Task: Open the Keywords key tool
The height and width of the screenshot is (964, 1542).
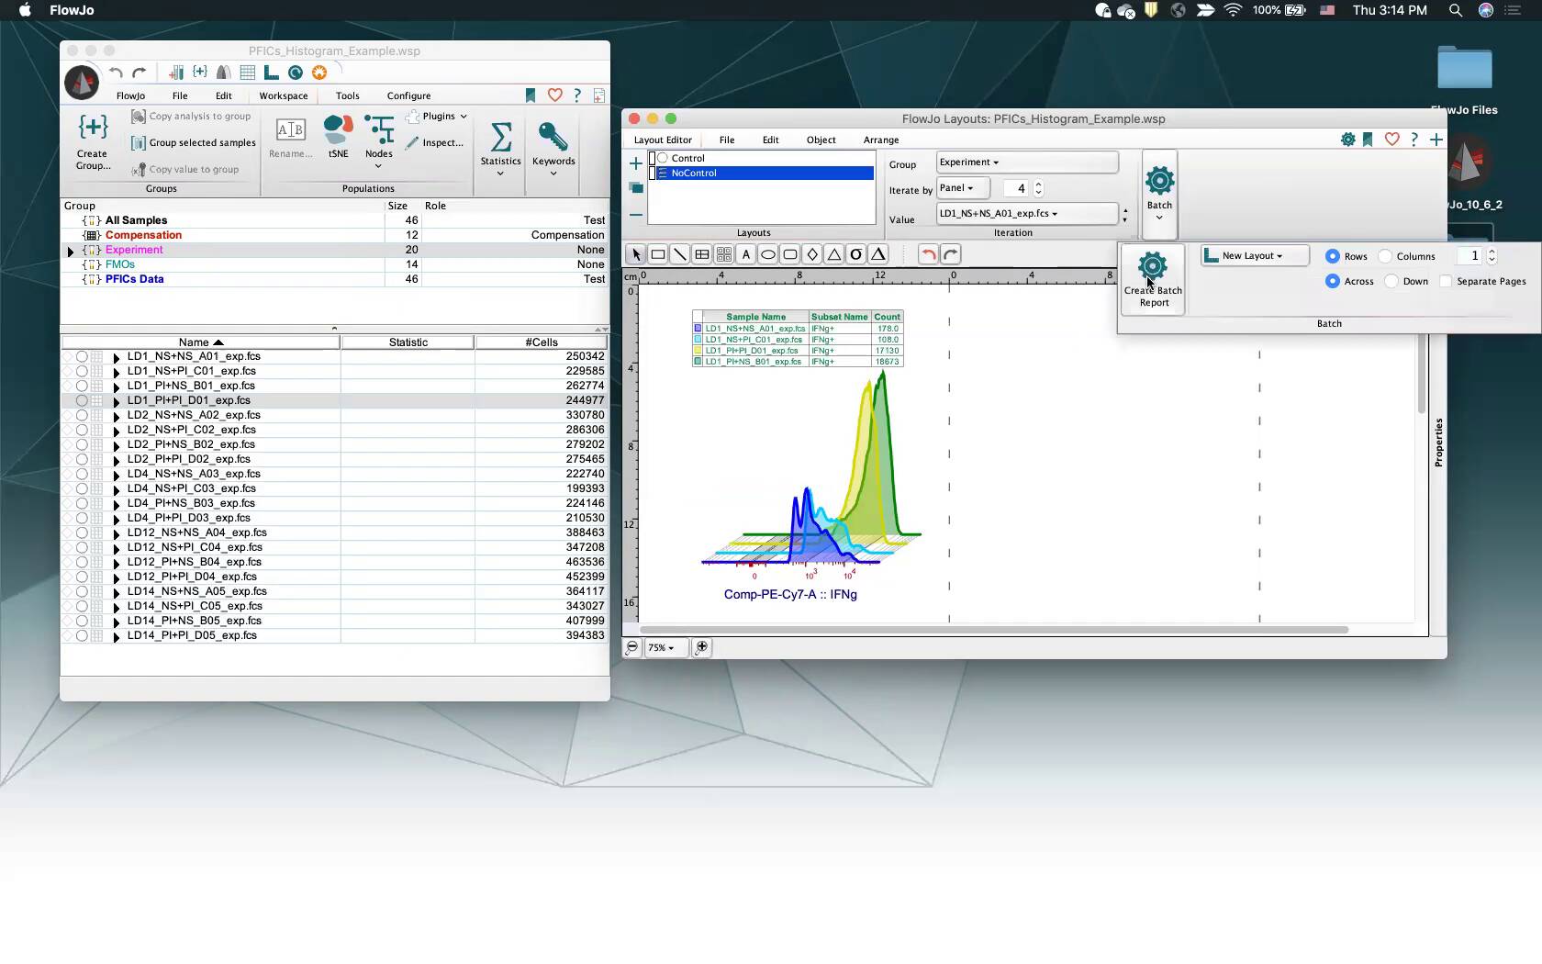Action: [x=553, y=139]
